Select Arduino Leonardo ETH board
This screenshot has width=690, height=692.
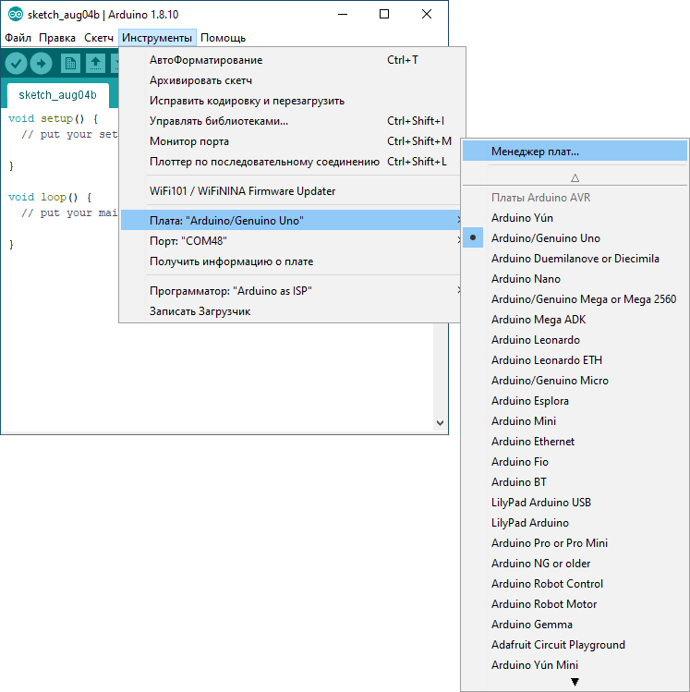tap(575, 360)
